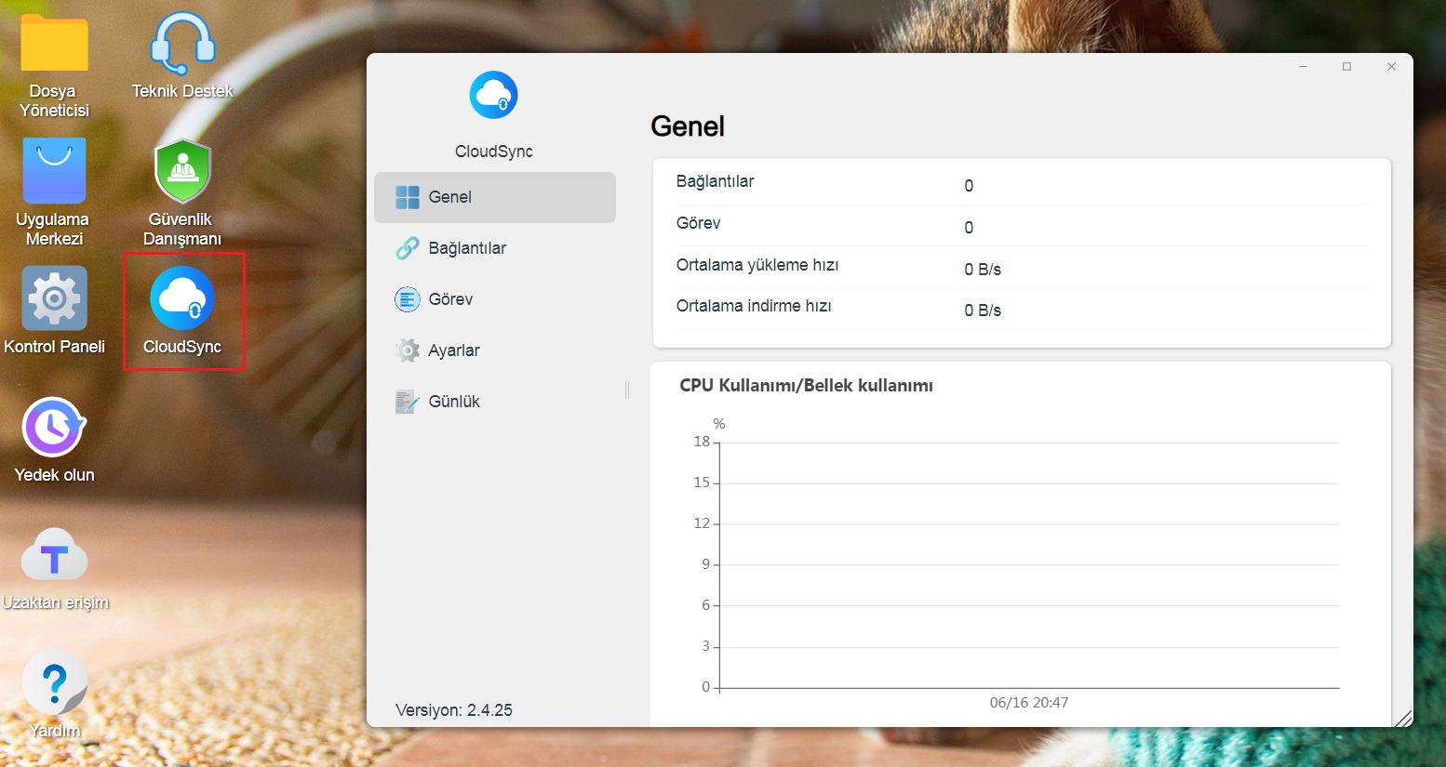Open Güvenlik Danışmanı shield icon
Viewport: 1446px width, 767px height.
pyautogui.click(x=182, y=172)
